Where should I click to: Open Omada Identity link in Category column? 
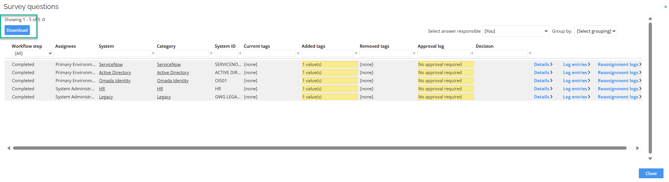173,80
